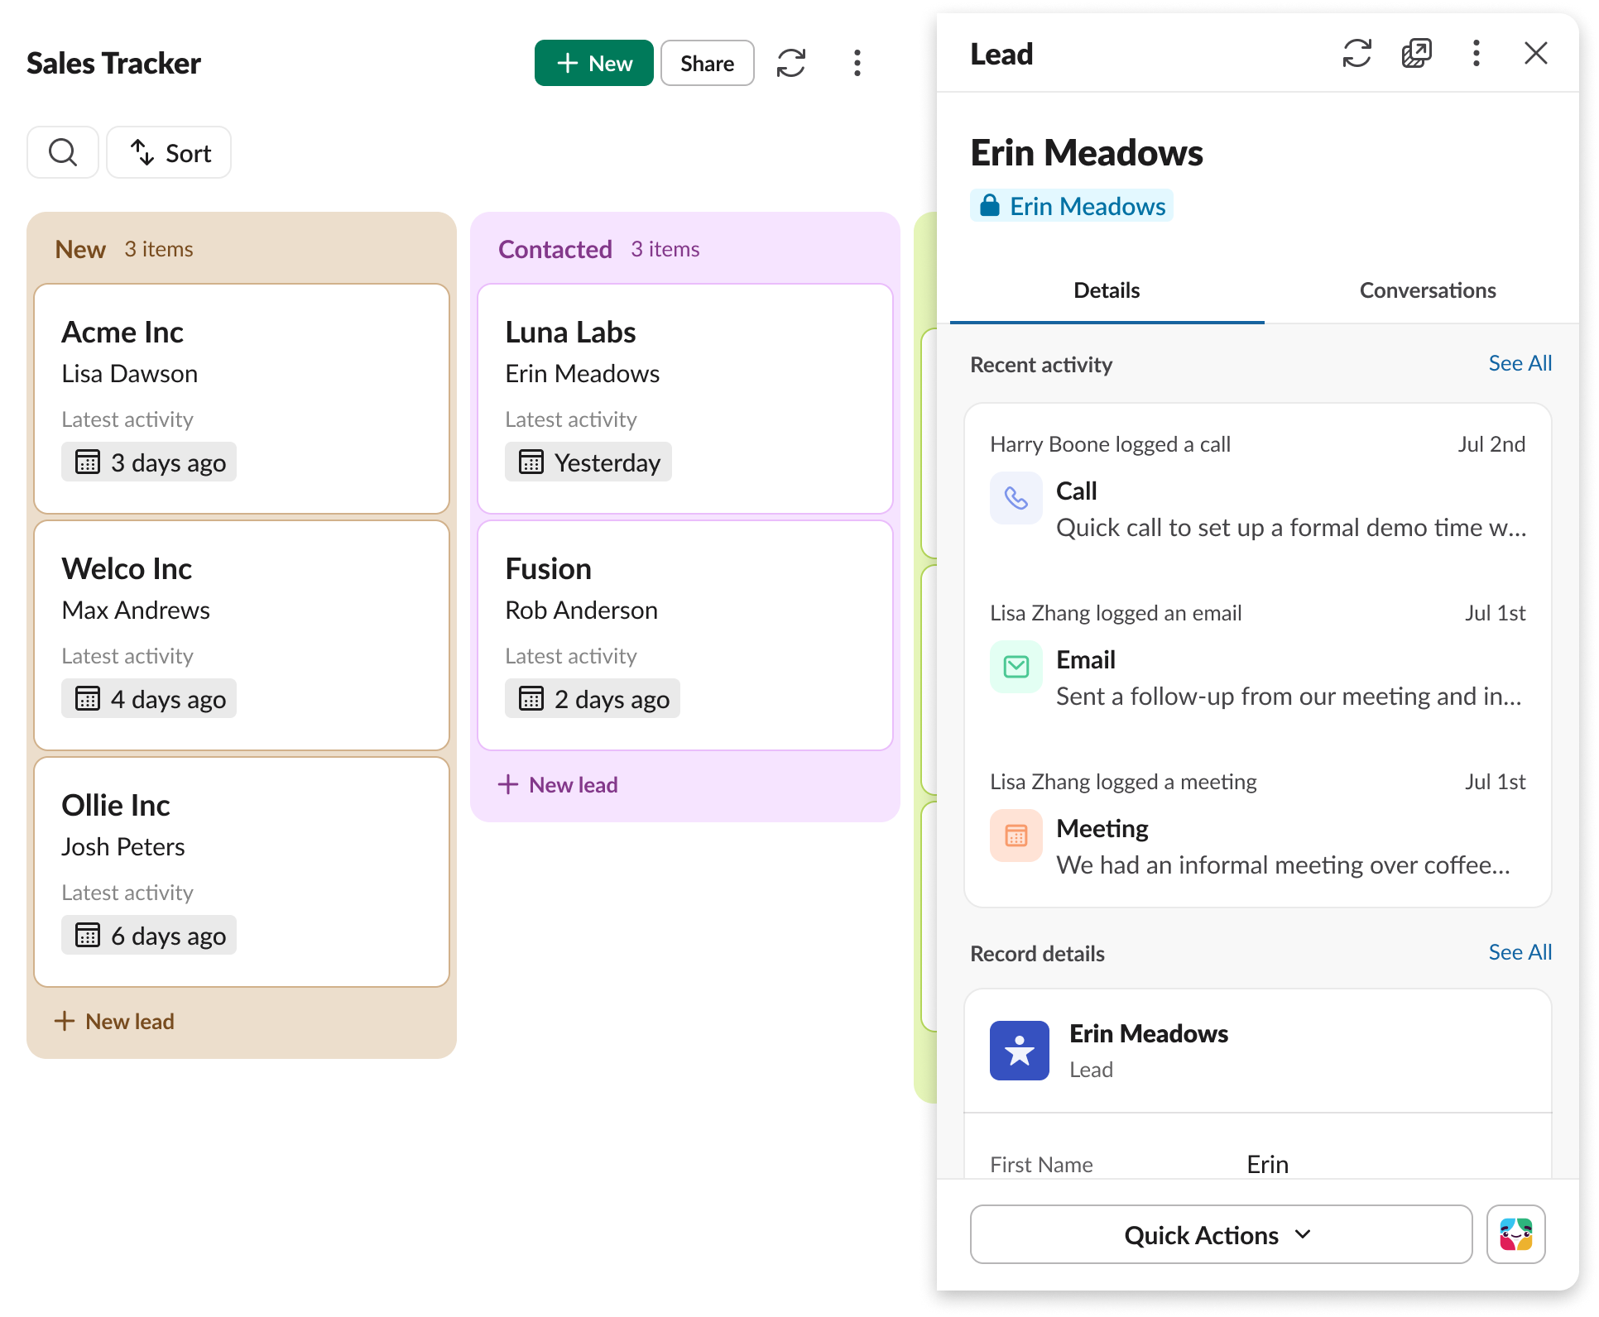Image resolution: width=1599 pixels, height=1317 pixels.
Task: Refresh the Sales Tracker board
Action: (791, 63)
